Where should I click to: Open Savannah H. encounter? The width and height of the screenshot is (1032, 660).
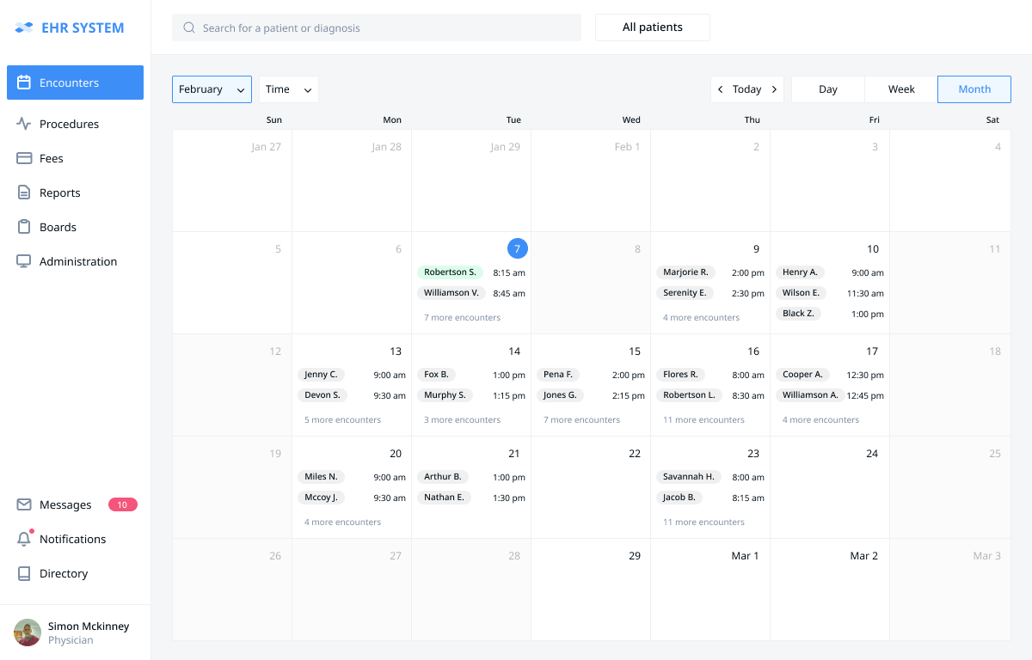[x=689, y=477]
